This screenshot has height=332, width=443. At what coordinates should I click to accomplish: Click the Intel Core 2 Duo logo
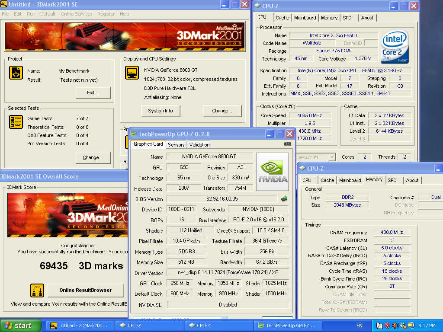point(395,47)
